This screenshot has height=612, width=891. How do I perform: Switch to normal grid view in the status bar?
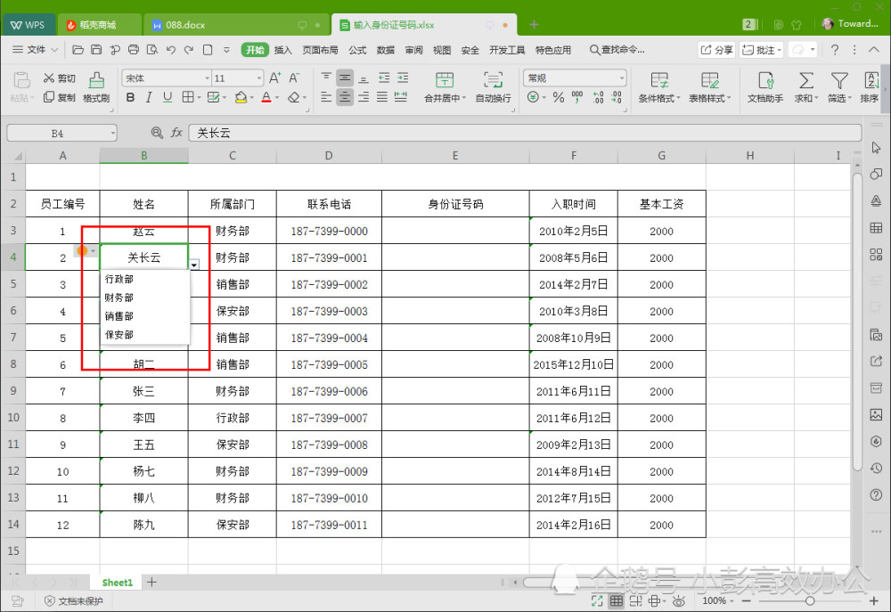(616, 601)
